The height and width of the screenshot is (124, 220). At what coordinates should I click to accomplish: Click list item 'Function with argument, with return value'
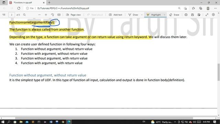click(x=52, y=63)
